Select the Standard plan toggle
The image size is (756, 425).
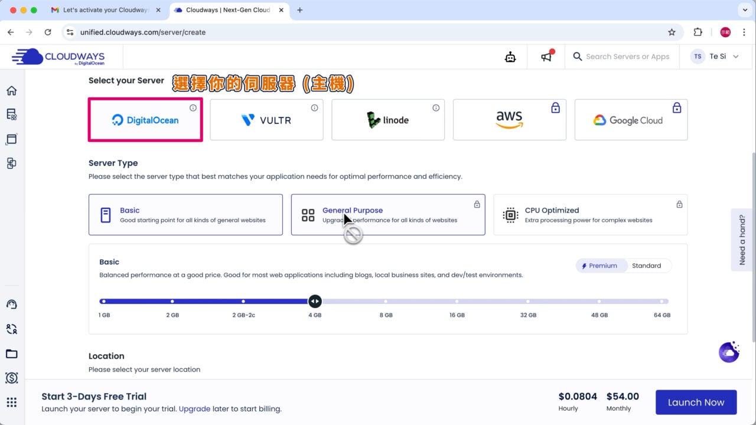tap(646, 266)
